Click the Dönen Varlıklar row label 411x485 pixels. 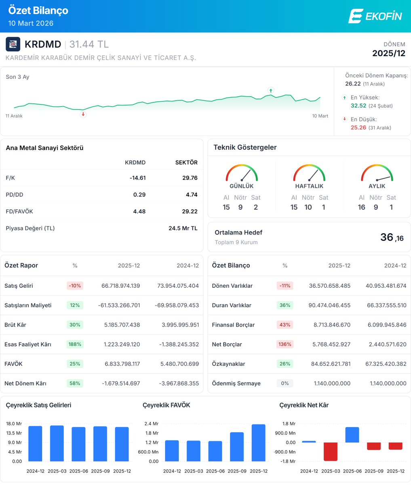click(x=232, y=286)
